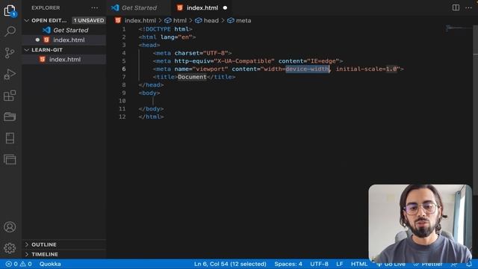478x269 pixels.
Task: Click Quokka in the status bar
Action: click(x=50, y=264)
